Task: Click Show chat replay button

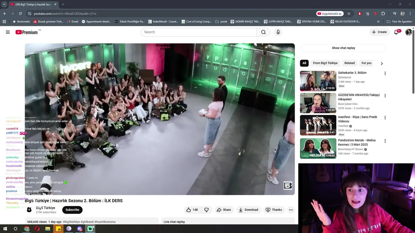Action: coord(343,48)
